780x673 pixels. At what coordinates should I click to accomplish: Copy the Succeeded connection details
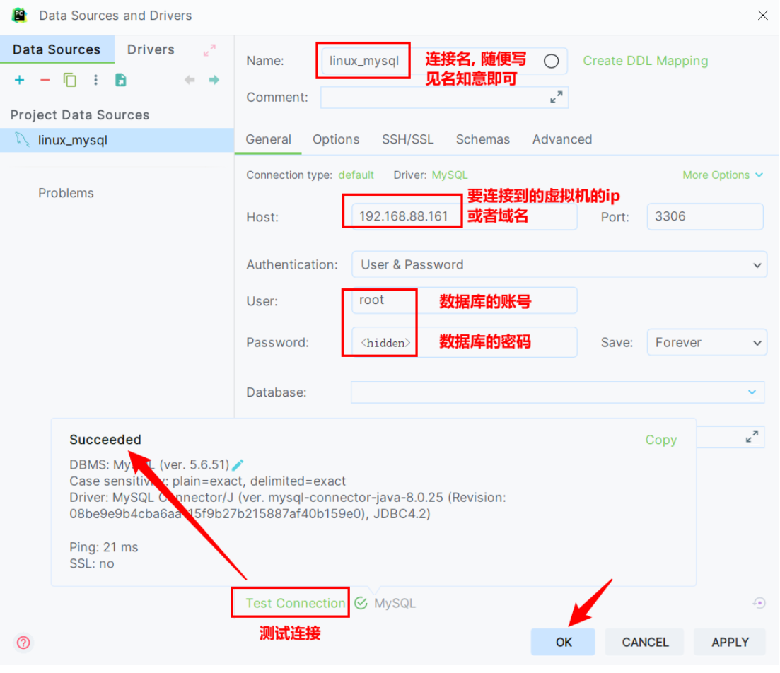point(660,440)
